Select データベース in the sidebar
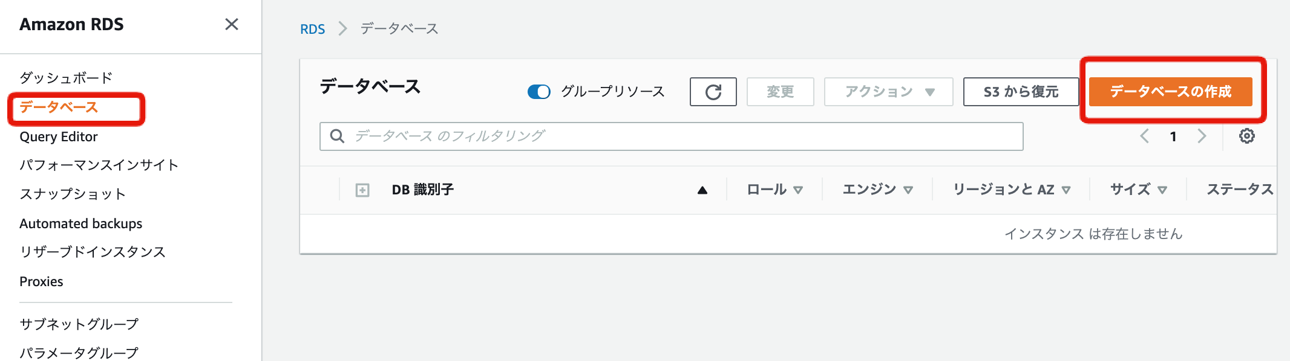This screenshot has height=361, width=1290. coord(59,107)
